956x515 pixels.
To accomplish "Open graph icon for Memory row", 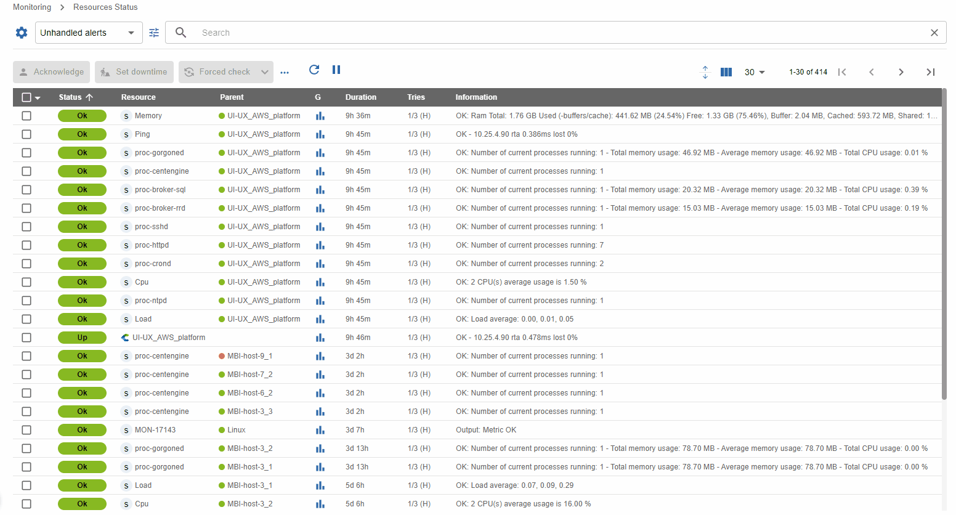I will click(x=320, y=116).
